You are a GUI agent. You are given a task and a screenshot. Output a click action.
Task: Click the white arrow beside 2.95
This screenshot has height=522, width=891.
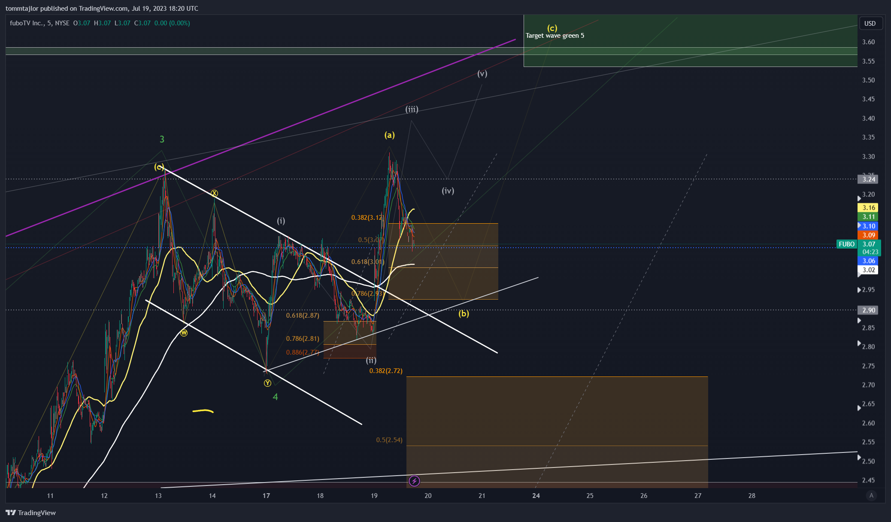click(859, 290)
